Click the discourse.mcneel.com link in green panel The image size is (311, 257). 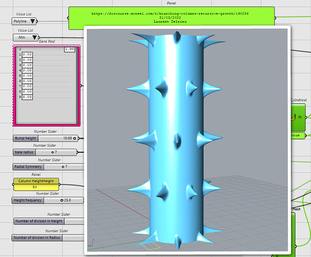point(170,14)
